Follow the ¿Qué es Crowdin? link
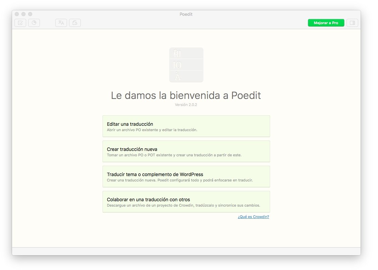The height and width of the screenshot is (270, 378). (x=253, y=217)
